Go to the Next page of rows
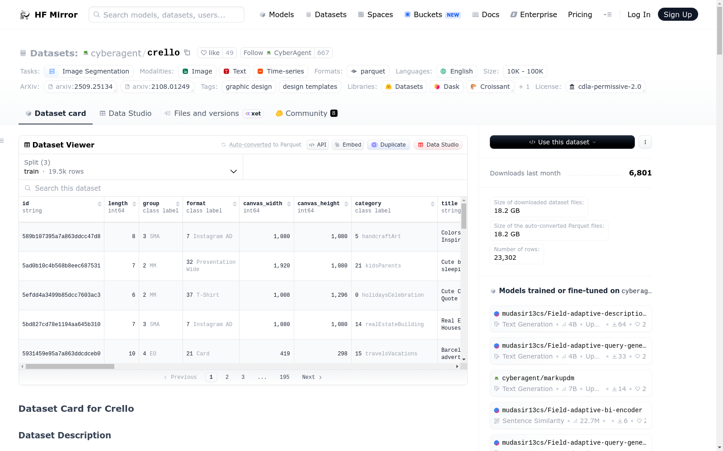723x451 pixels. 312,377
